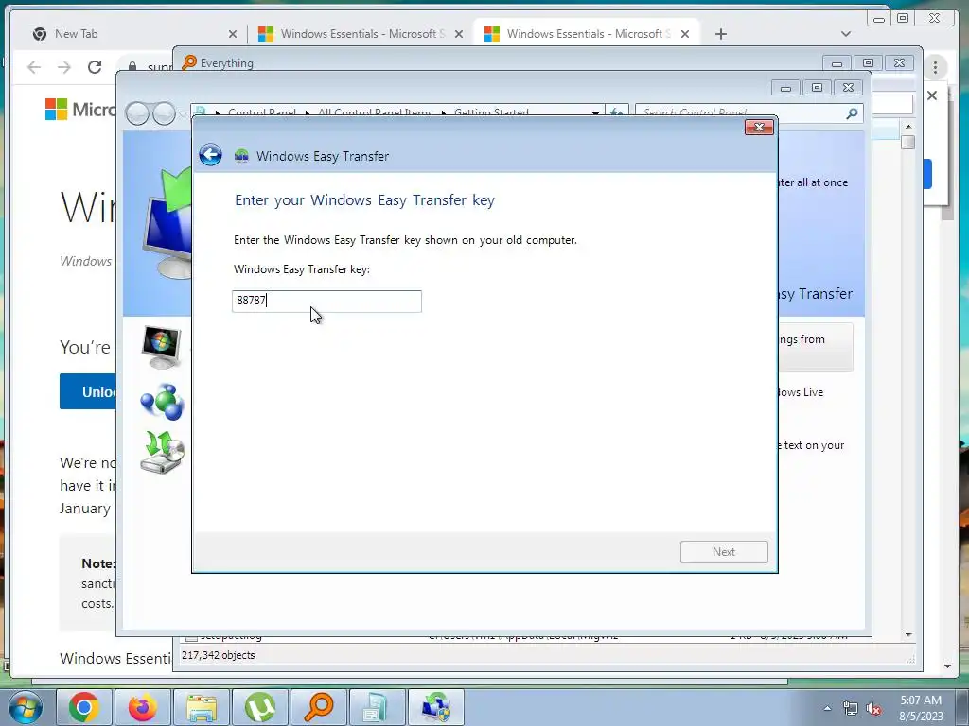Image resolution: width=969 pixels, height=726 pixels.
Task: Click the Next button in Easy Transfer
Action: click(x=724, y=552)
